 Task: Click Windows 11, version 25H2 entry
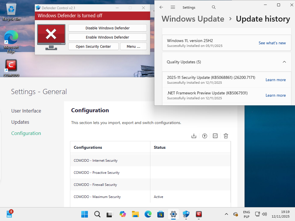pos(226,43)
